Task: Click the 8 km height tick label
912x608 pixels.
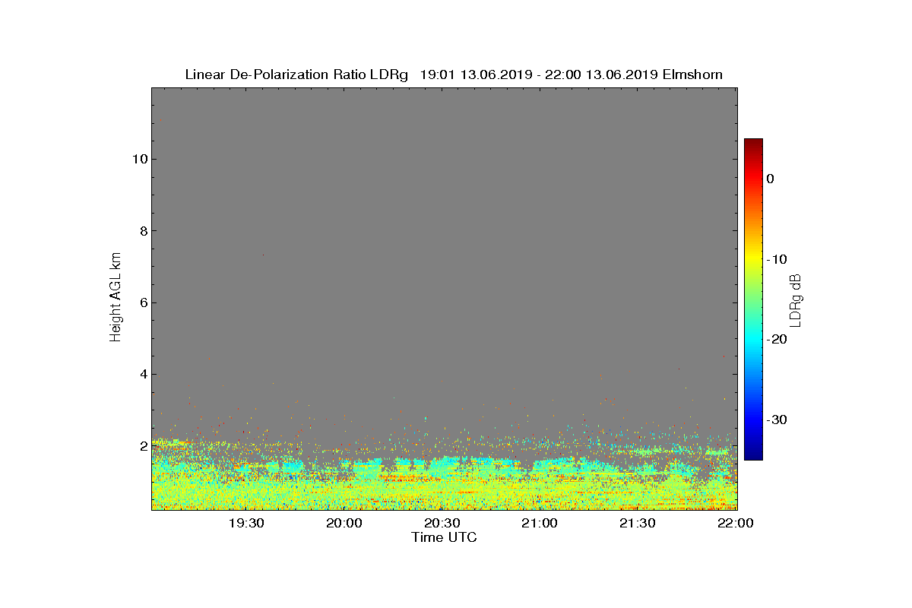Action: [142, 231]
